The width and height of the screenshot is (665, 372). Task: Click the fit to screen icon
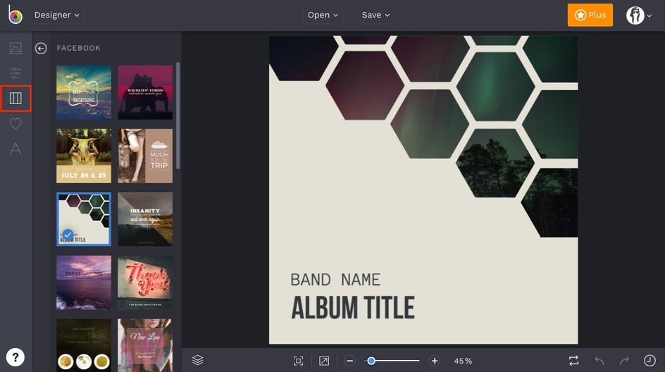(298, 361)
